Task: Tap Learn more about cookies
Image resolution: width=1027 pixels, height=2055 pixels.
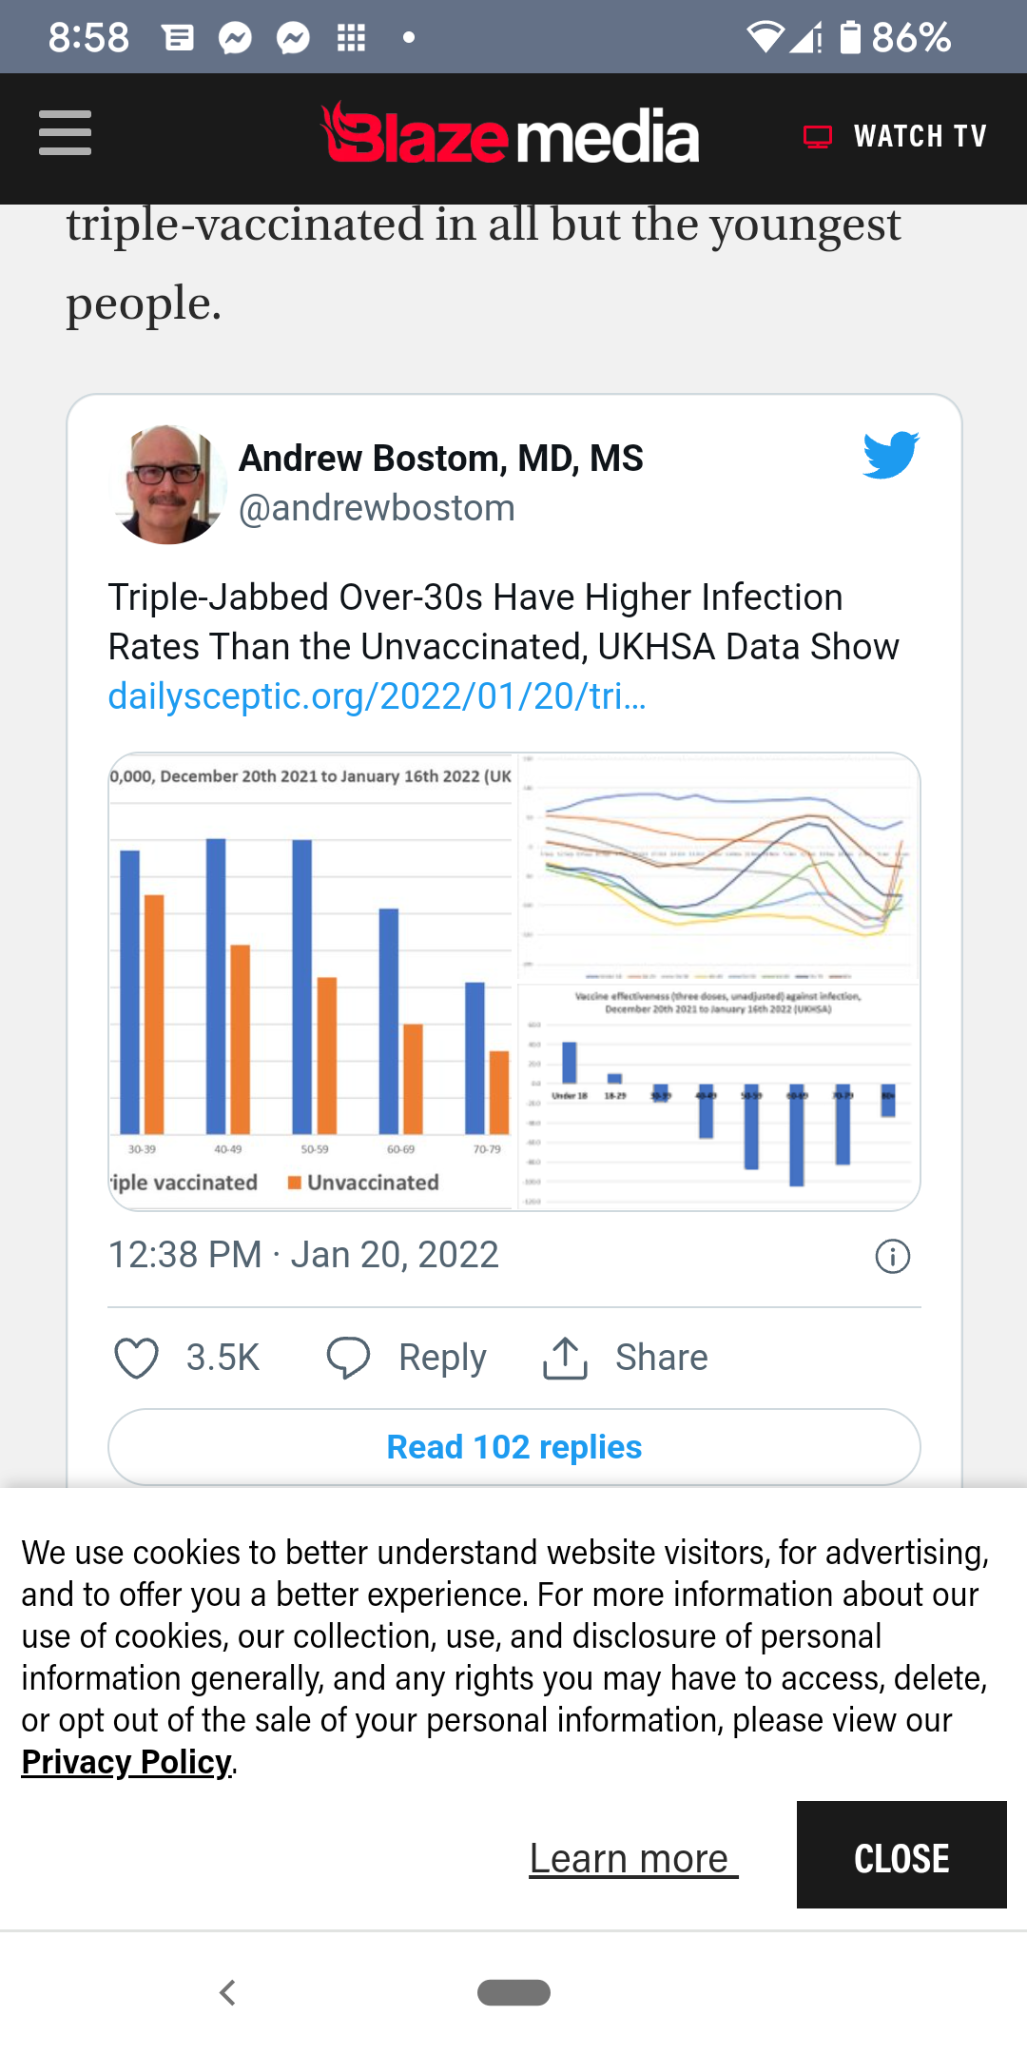Action: tap(632, 1858)
